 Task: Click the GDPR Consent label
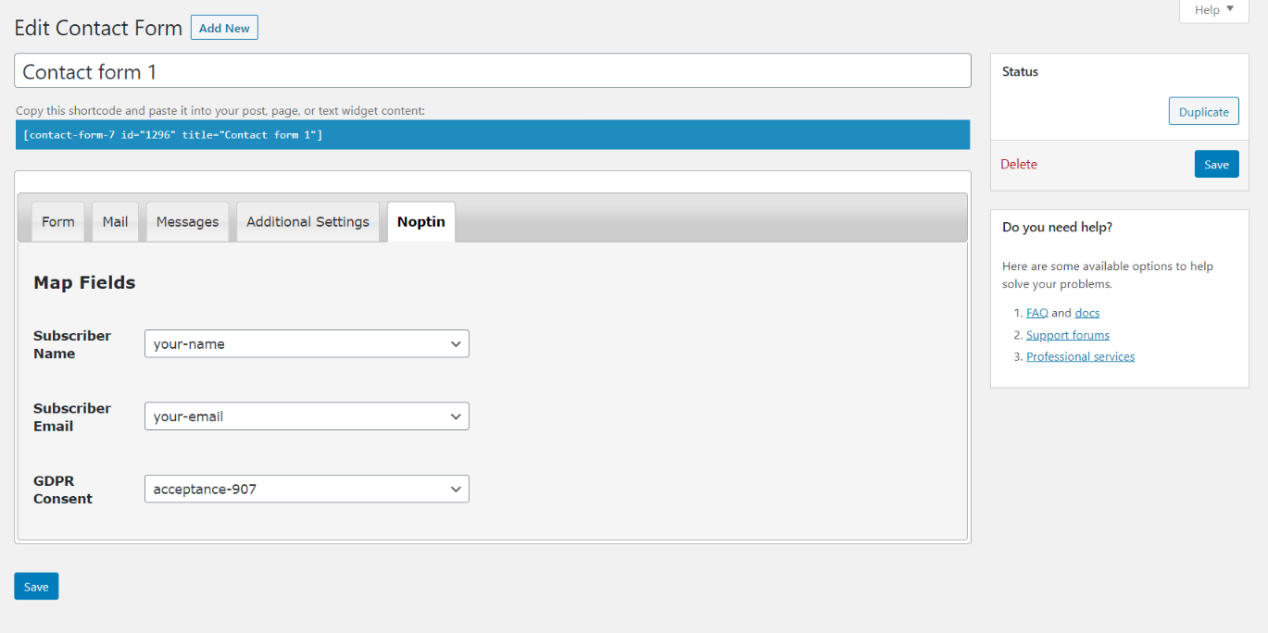(63, 490)
